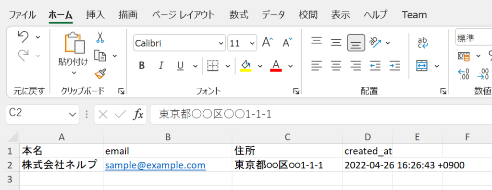
Task: Open Calibri font name dropdown
Action: click(x=221, y=43)
